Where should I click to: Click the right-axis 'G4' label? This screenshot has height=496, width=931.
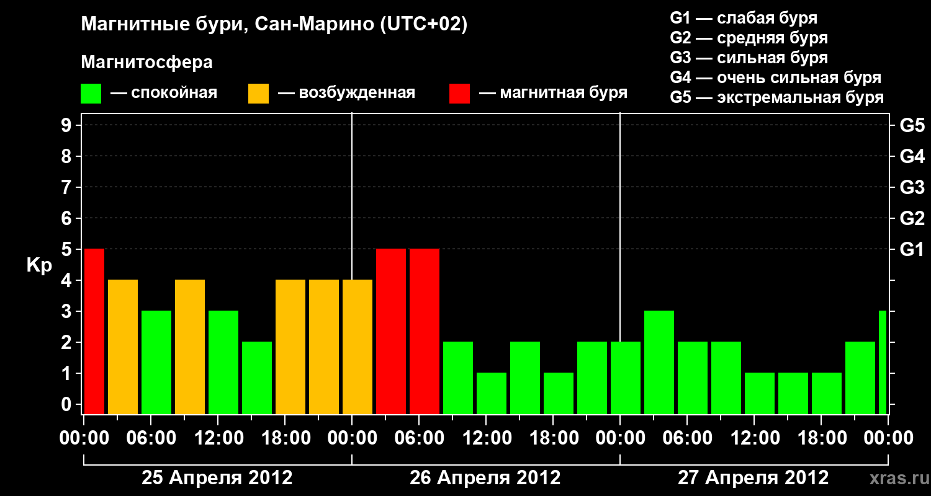click(912, 156)
